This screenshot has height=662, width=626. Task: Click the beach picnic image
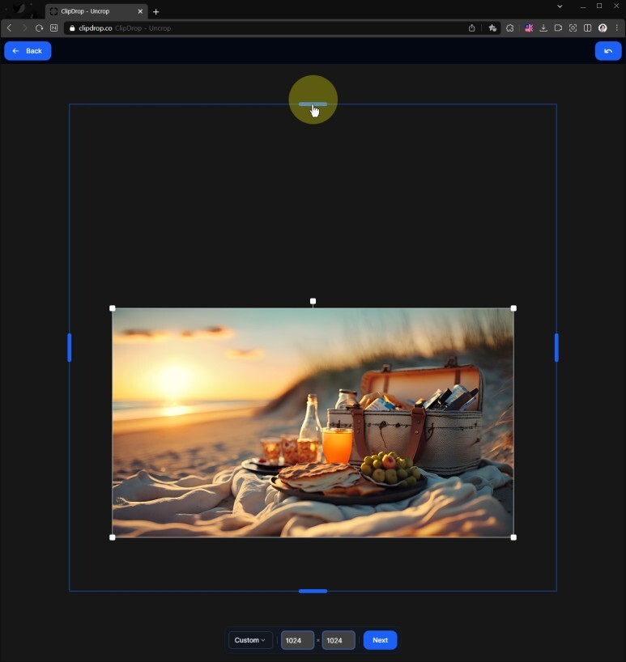click(x=313, y=422)
